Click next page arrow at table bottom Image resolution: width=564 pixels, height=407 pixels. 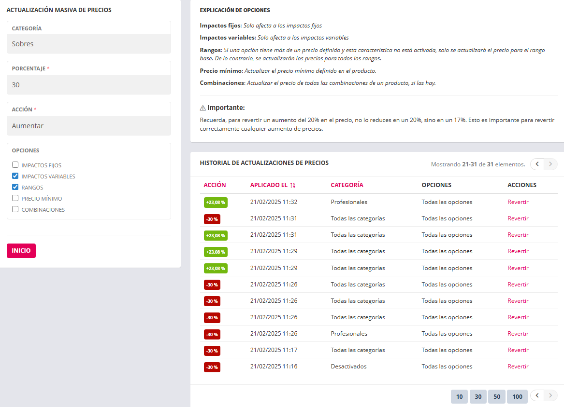(x=551, y=396)
